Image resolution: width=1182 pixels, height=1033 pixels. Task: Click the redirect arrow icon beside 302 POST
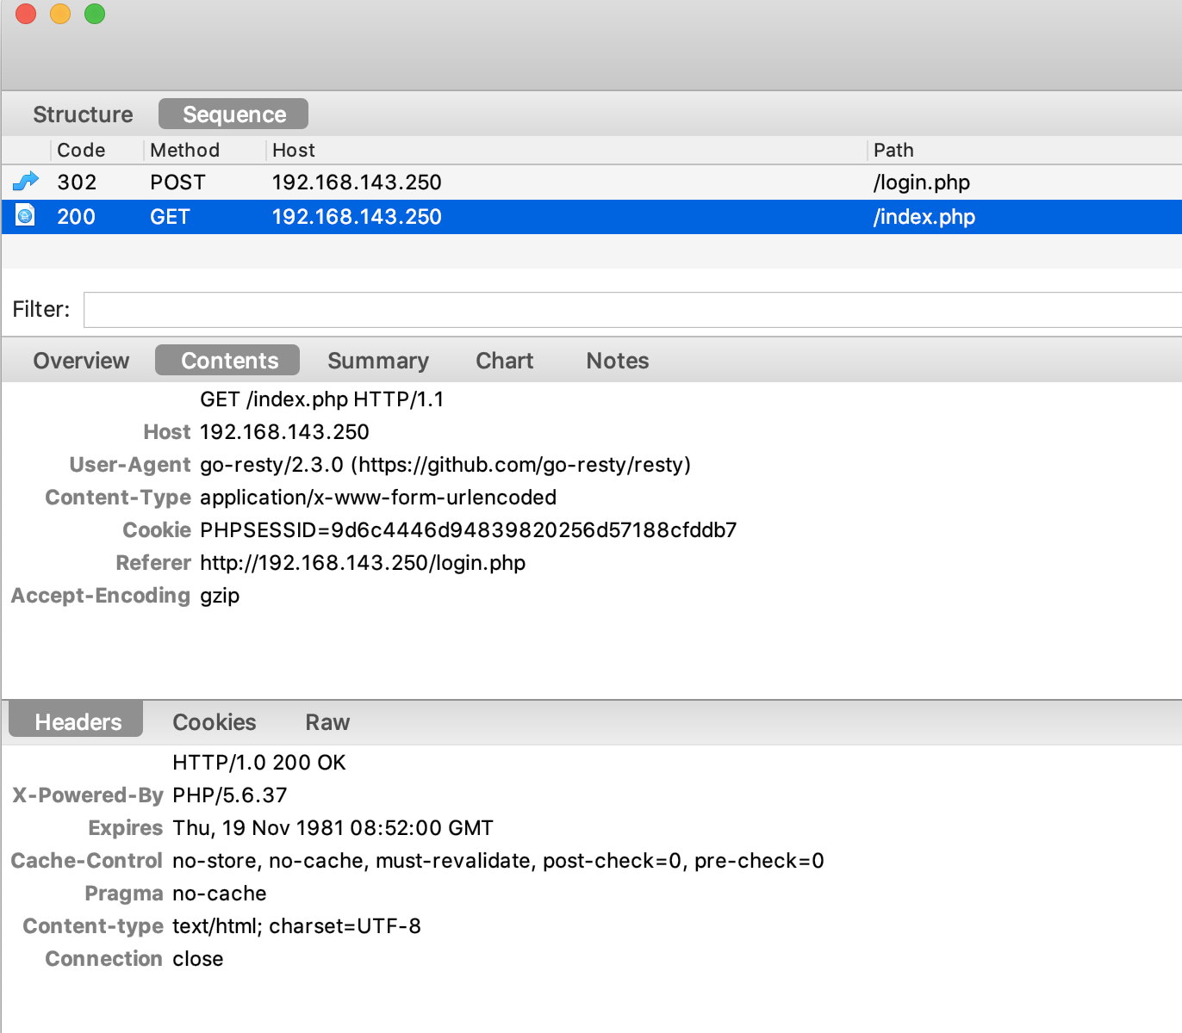click(x=25, y=182)
